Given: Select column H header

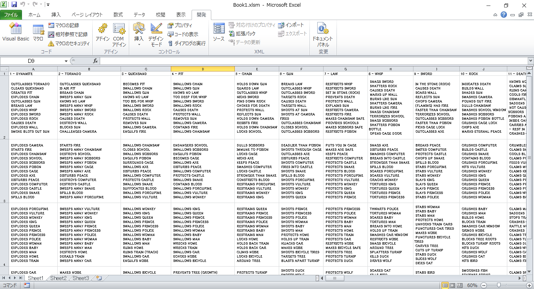Looking at the screenshot, I should pos(391,69).
